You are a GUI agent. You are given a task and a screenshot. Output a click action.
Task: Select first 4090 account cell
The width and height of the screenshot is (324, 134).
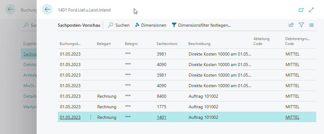point(162,65)
